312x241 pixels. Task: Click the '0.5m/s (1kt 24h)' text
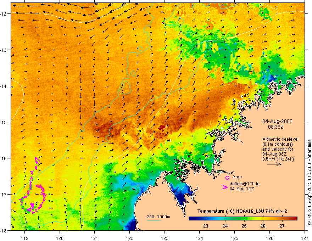pos(278,159)
